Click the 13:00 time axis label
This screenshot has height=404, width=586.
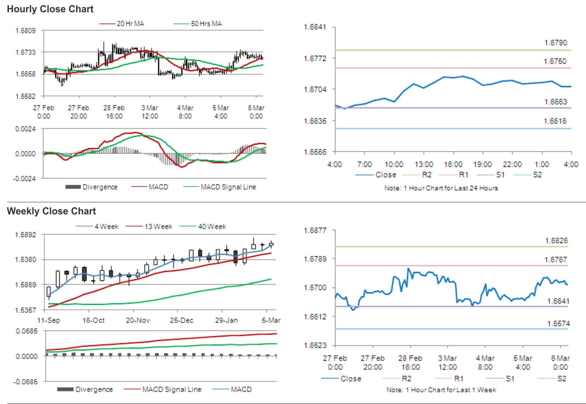pos(424,164)
